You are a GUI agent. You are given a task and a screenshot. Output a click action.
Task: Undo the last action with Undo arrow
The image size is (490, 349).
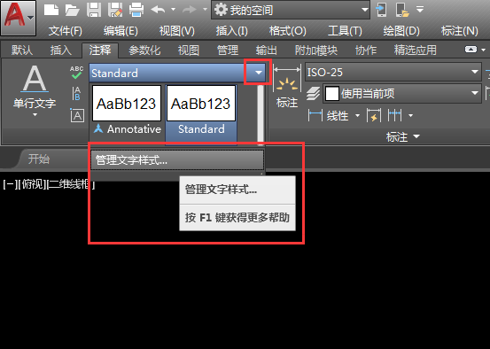[158, 10]
